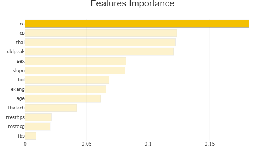Click the 'trestbps' bar

(38, 117)
